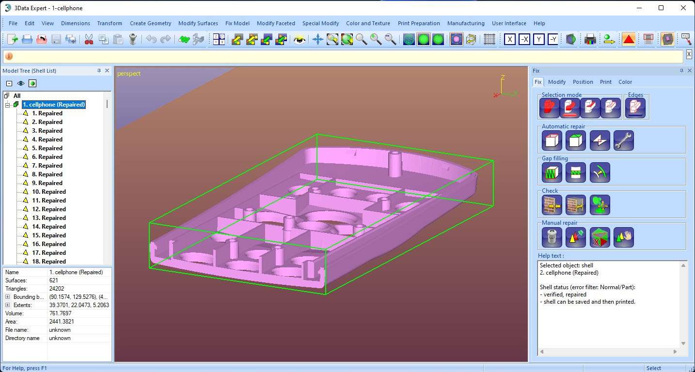Expand the Extents property row
The height and width of the screenshot is (372, 695).
pyautogui.click(x=8, y=305)
